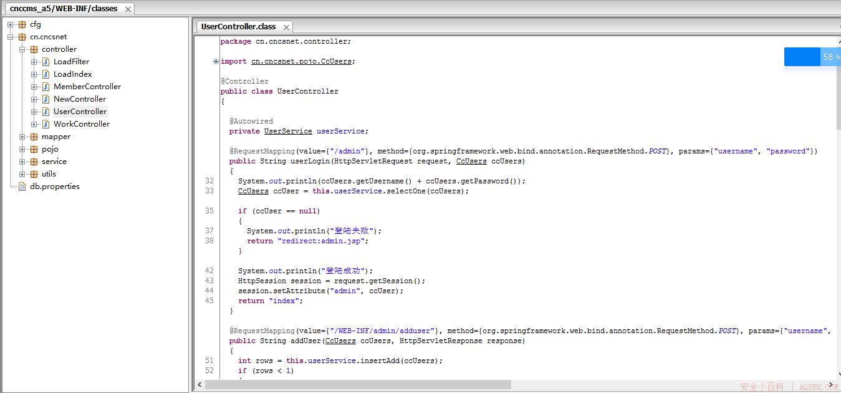Image resolution: width=841 pixels, height=393 pixels.
Task: Click the db.properties file icon
Action: point(22,187)
